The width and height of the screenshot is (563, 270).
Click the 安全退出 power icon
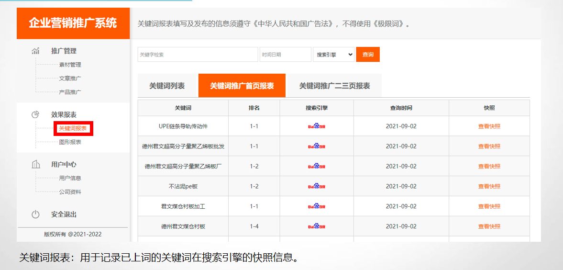pyautogui.click(x=35, y=214)
